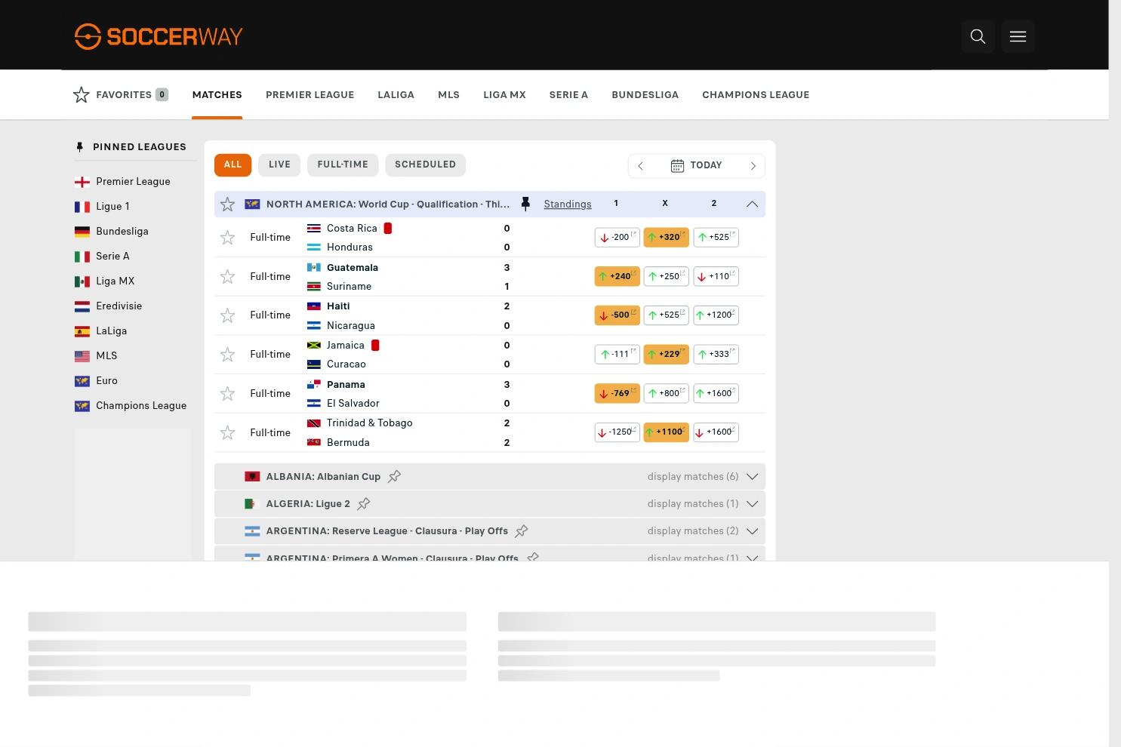Click the +525 odds for Honduras
Screen dimensions: 1121x747
tap(716, 237)
